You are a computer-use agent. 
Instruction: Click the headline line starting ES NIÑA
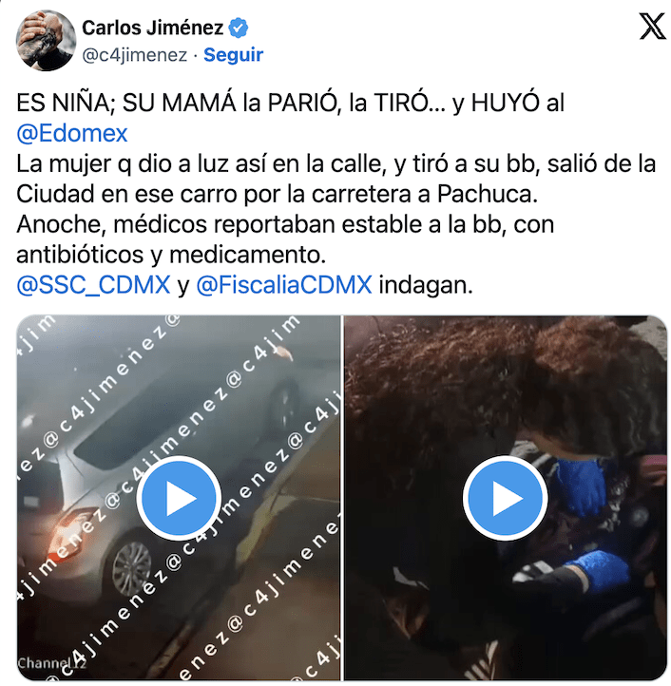click(x=290, y=104)
